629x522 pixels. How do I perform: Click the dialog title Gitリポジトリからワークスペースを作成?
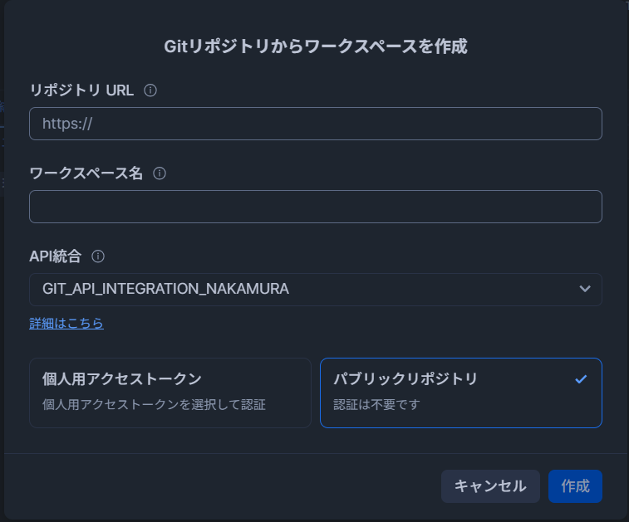point(315,46)
